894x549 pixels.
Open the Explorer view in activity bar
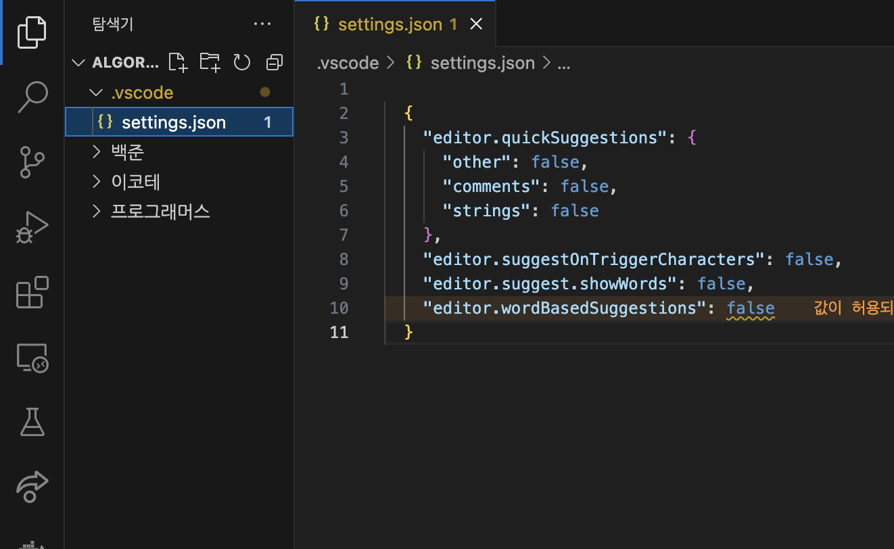coord(32,32)
